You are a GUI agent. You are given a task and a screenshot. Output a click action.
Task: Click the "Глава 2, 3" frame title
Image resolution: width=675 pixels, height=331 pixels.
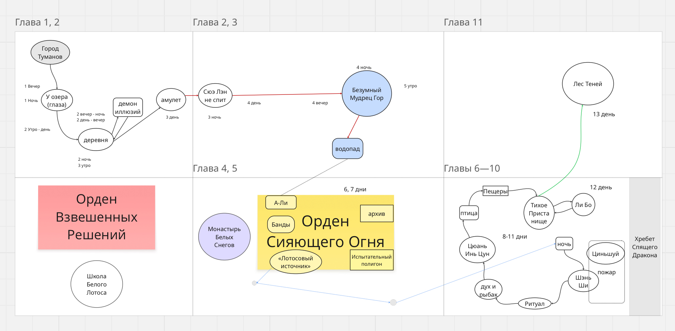point(215,22)
